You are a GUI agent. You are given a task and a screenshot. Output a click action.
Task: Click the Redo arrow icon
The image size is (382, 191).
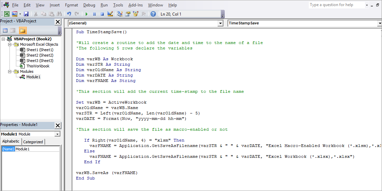(x=77, y=14)
